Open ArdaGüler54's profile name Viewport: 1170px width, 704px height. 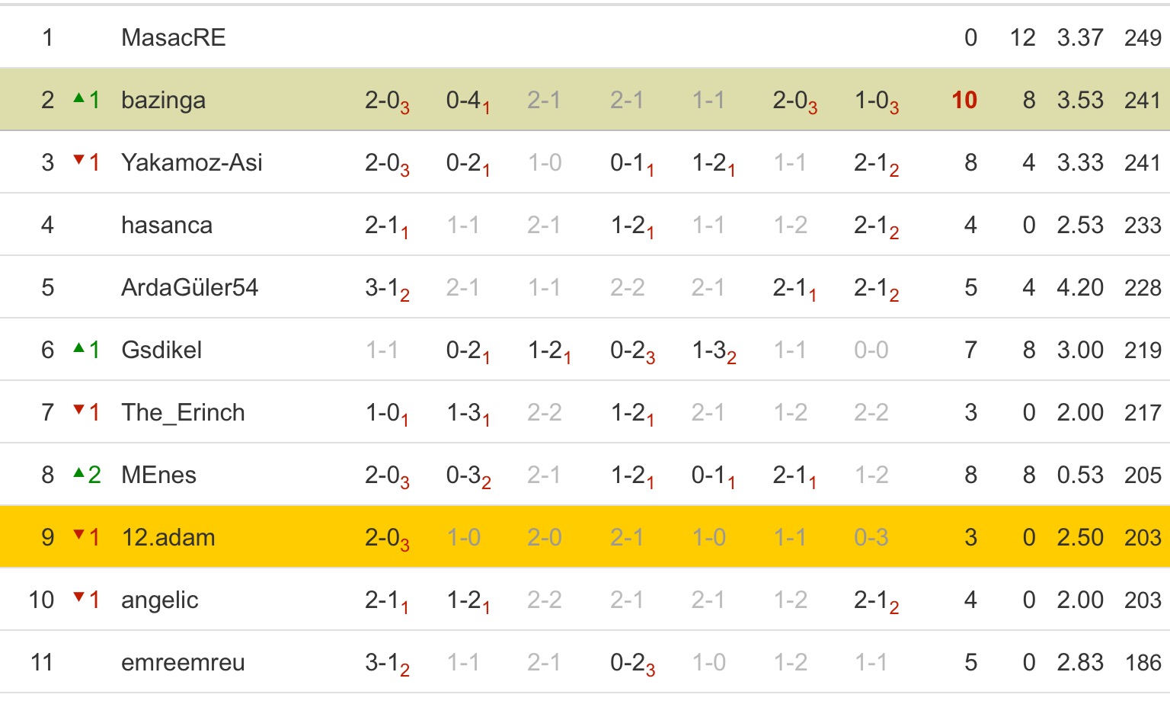(190, 287)
